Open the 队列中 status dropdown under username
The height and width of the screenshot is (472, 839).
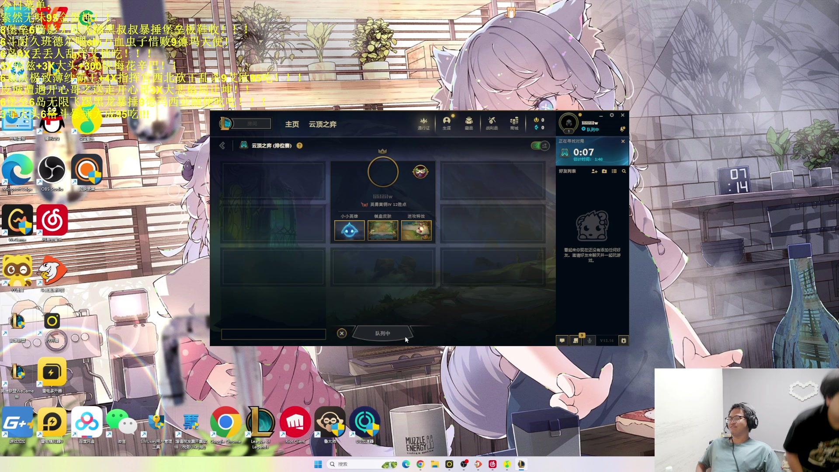590,130
